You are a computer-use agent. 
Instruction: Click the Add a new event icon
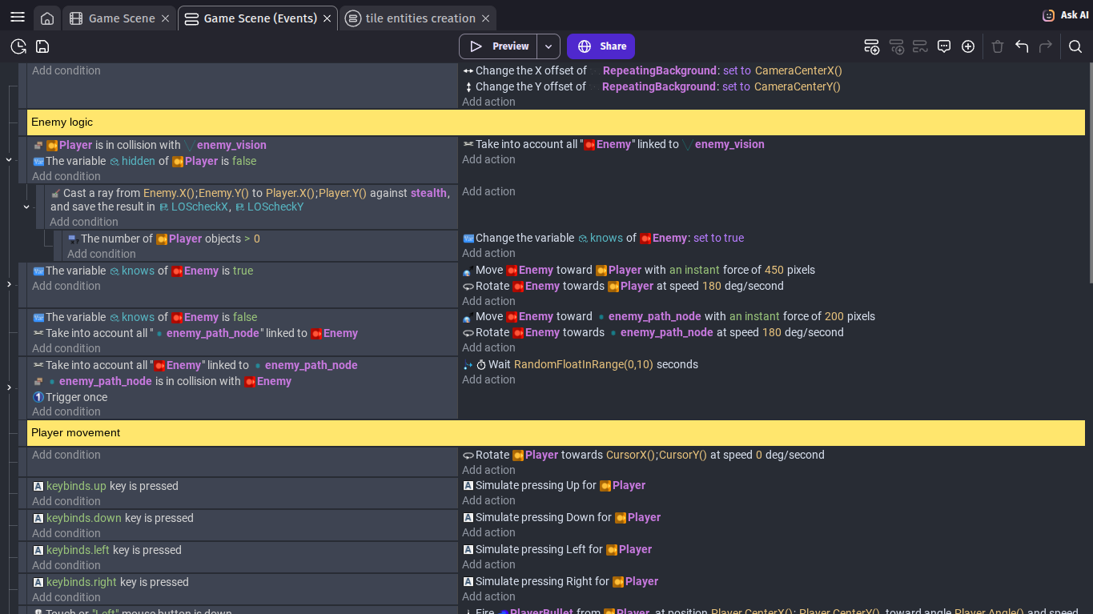pyautogui.click(x=872, y=46)
